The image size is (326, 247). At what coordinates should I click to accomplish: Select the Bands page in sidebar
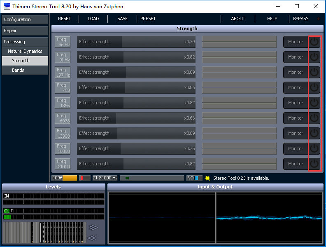(25, 70)
